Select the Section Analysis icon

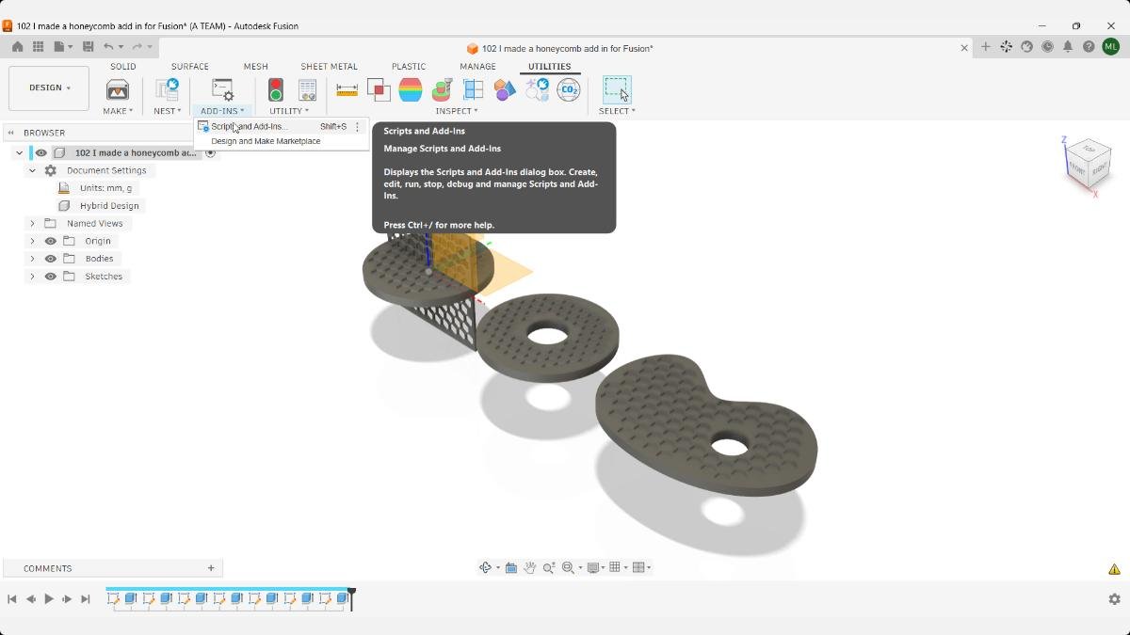(473, 90)
